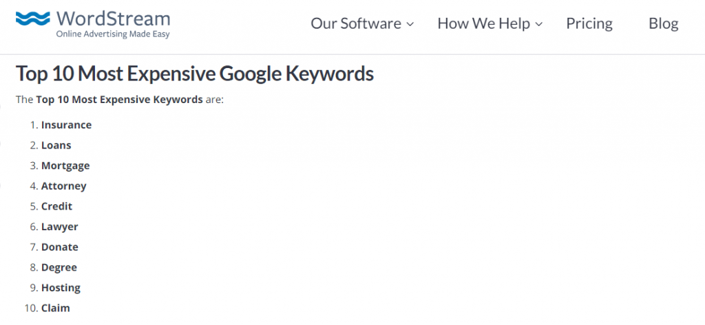Click the WordStream wave logo icon
Image resolution: width=705 pixels, height=325 pixels.
tap(33, 20)
